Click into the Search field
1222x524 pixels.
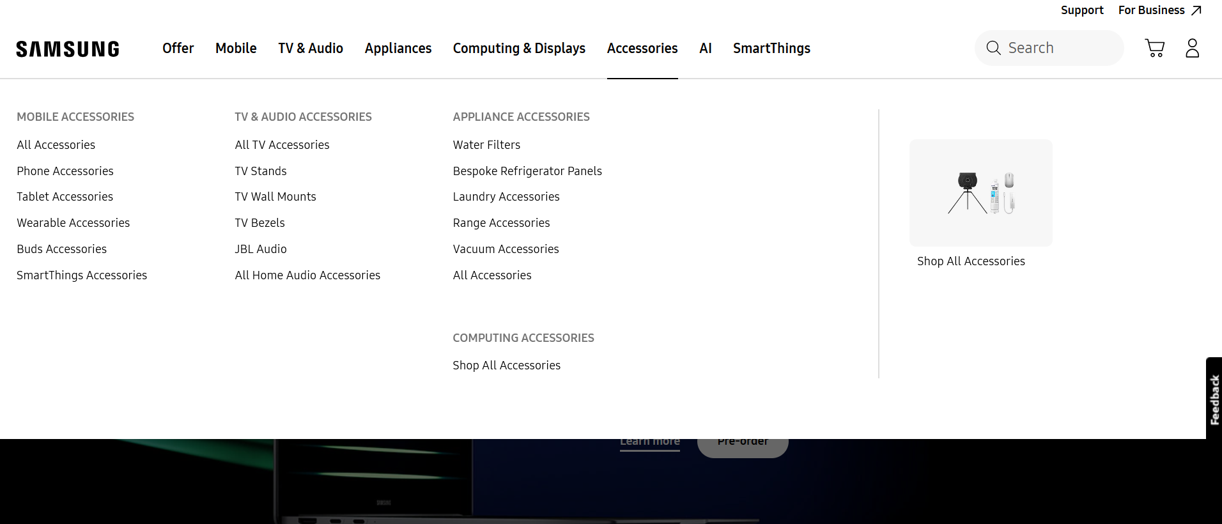point(1049,48)
